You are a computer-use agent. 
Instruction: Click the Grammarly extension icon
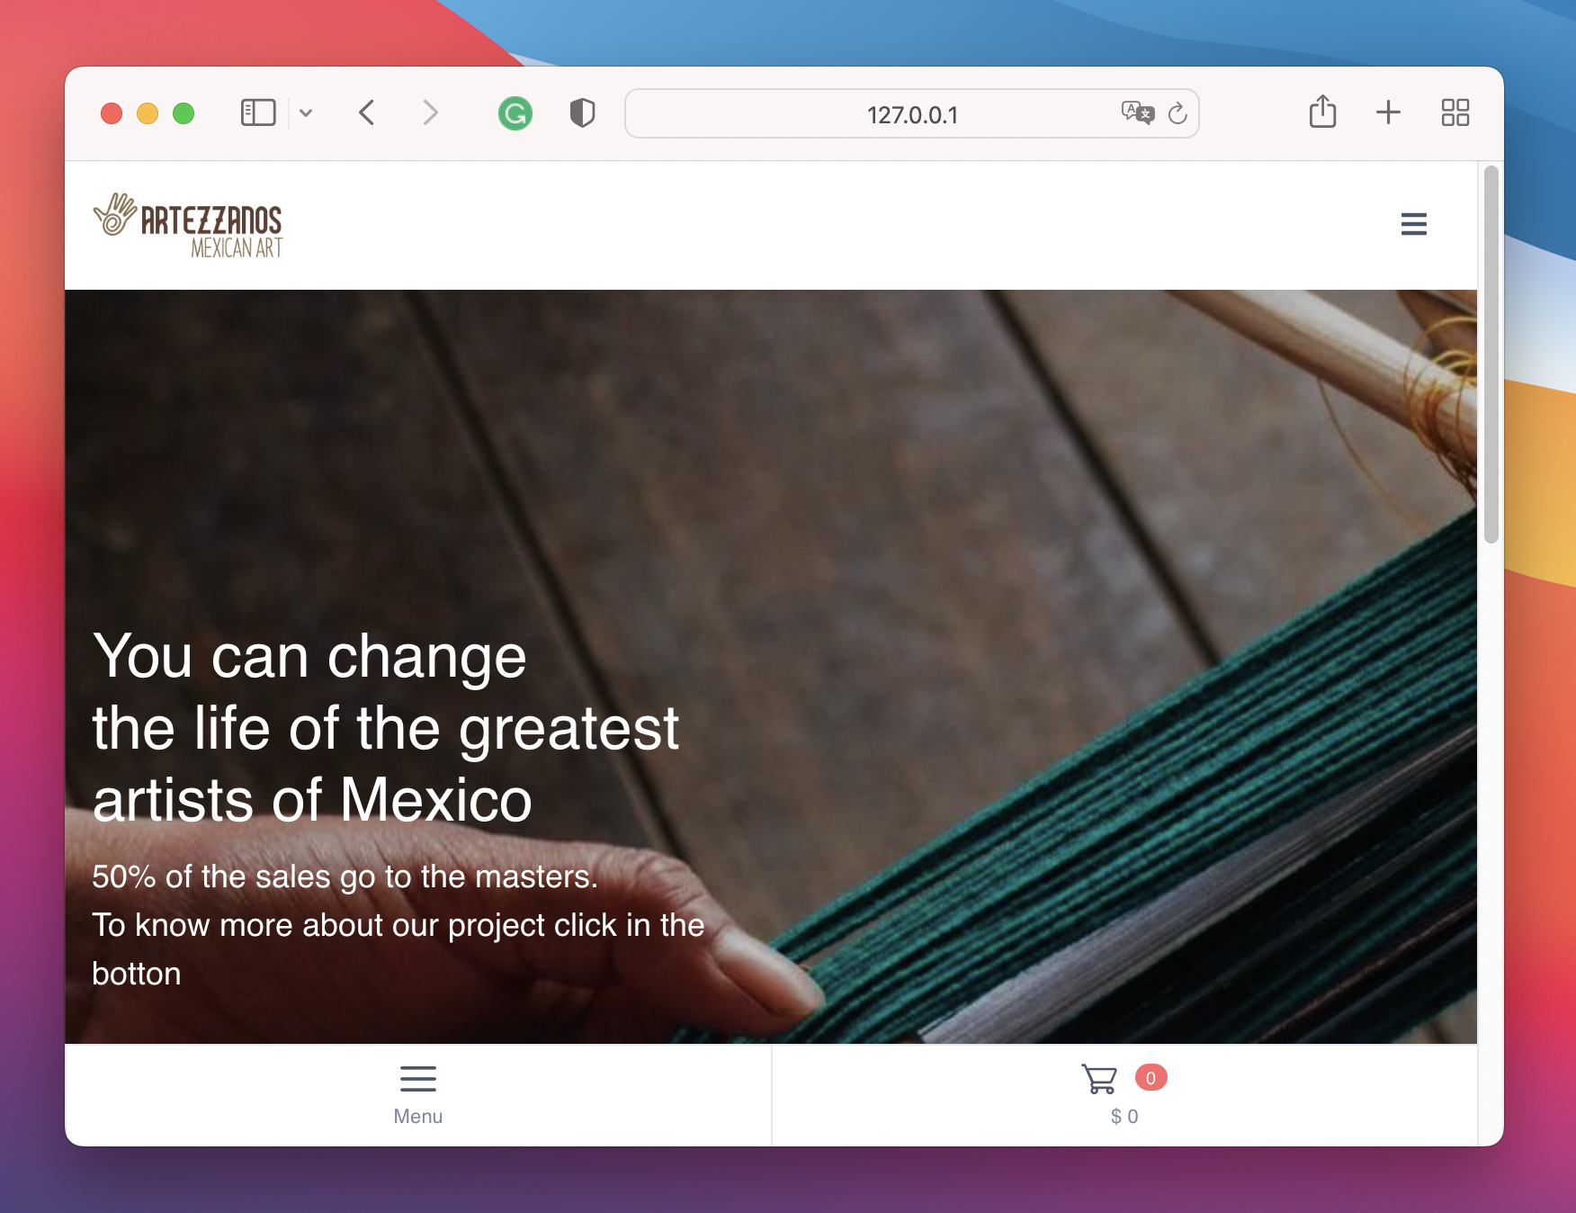tap(515, 113)
